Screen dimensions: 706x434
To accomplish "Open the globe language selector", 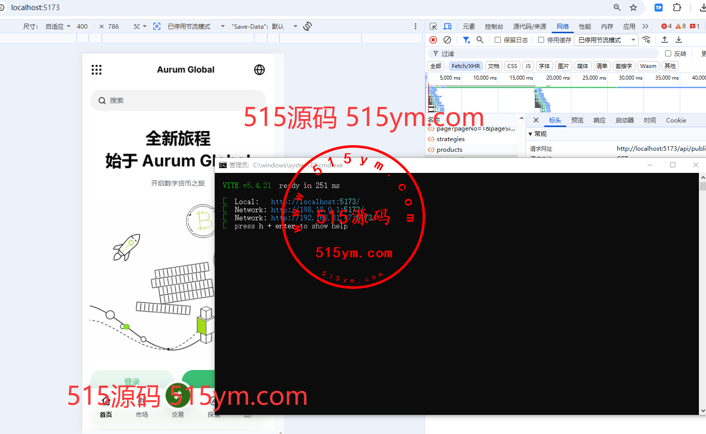I will (260, 70).
